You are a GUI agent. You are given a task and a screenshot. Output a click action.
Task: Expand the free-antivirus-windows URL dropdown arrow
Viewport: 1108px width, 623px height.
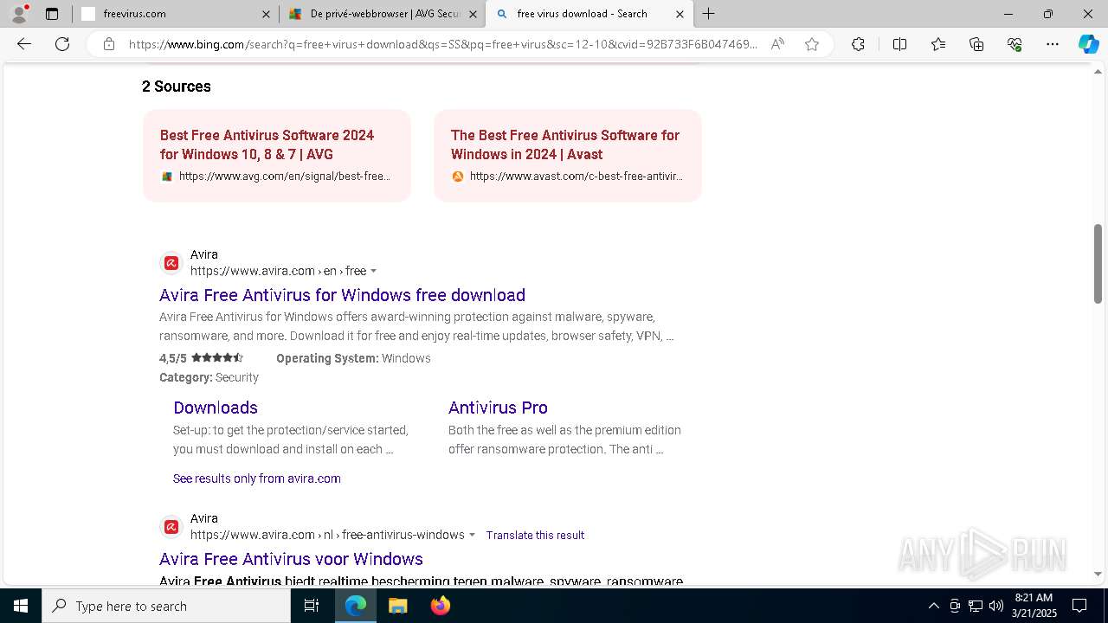(x=472, y=535)
